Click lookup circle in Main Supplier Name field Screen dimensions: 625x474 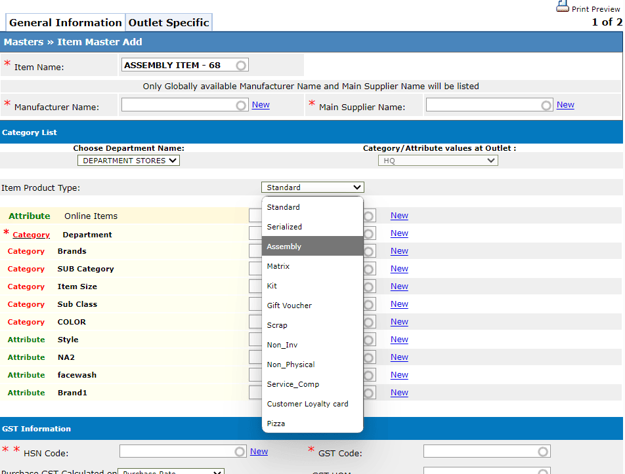(x=546, y=106)
